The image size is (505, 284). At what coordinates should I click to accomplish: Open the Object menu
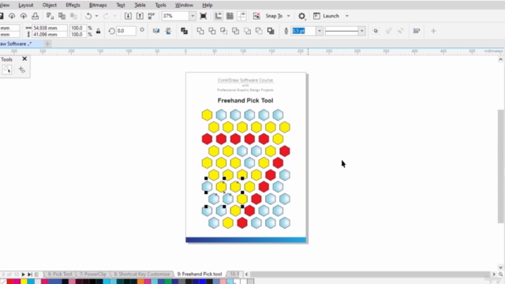tap(49, 6)
